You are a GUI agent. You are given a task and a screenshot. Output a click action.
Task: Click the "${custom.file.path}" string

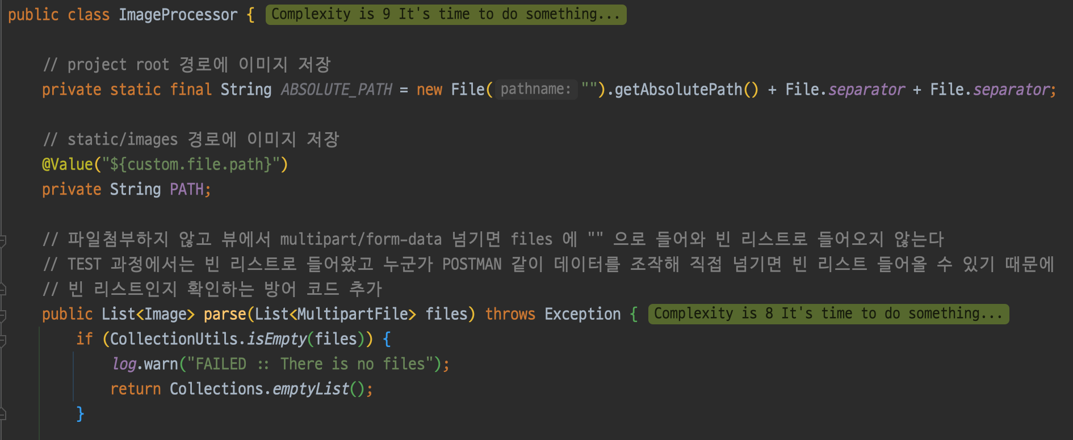click(191, 164)
